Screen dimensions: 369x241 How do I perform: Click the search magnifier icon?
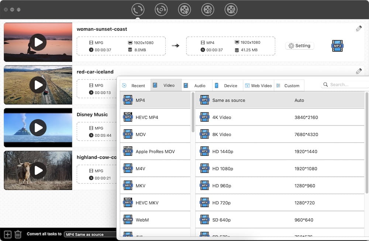tap(325, 84)
